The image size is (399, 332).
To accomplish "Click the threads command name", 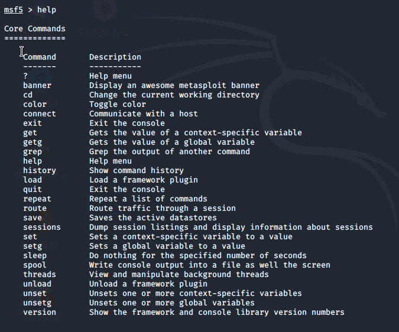I will tap(40, 275).
